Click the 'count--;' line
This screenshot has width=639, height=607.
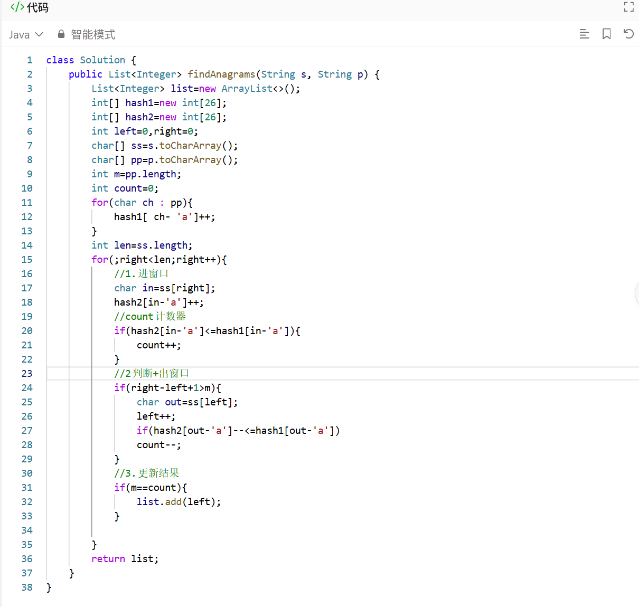pyautogui.click(x=159, y=445)
